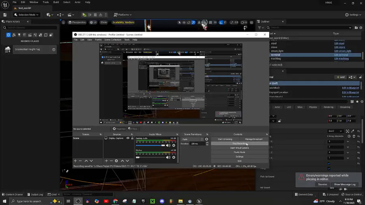Save the level with the Unreal toolbar save icon
Image resolution: width=365 pixels, height=205 pixels.
pyautogui.click(x=5, y=15)
